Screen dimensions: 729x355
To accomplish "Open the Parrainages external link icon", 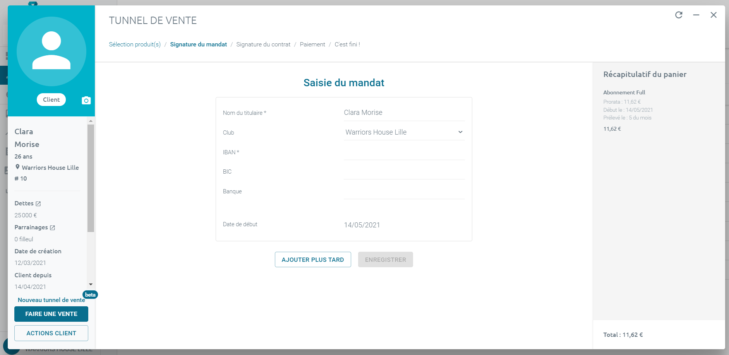I will [x=52, y=228].
